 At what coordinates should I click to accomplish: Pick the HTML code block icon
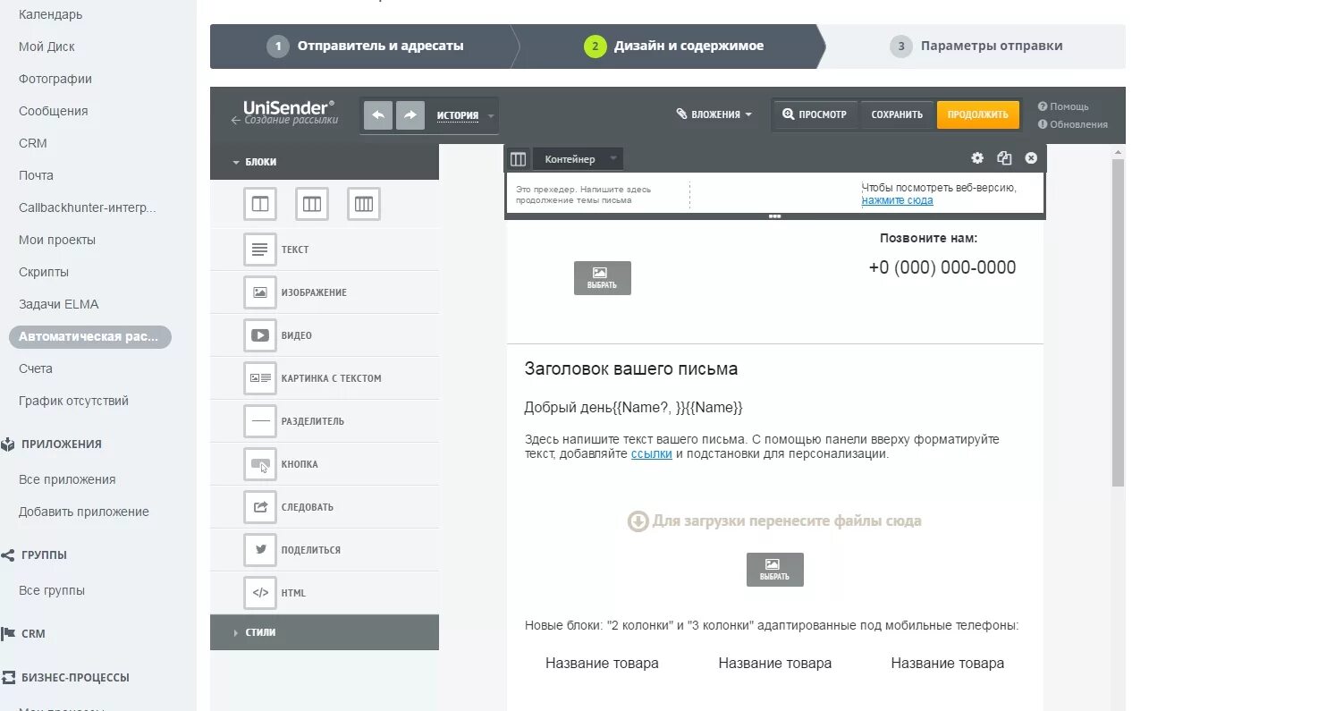[260, 593]
